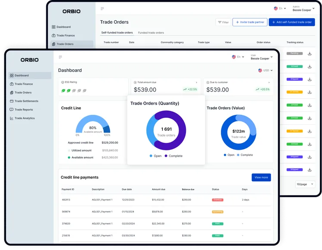Click Trade Orders Quantity donut chart
322x250 pixels.
166,130
